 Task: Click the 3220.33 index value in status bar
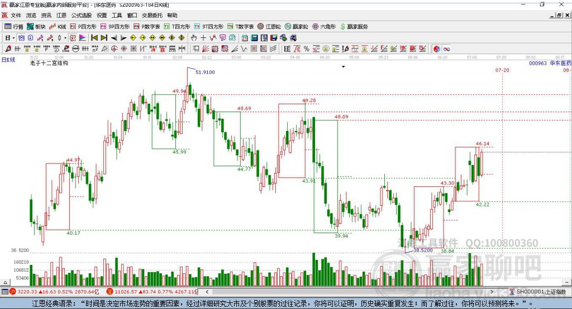coord(27,292)
